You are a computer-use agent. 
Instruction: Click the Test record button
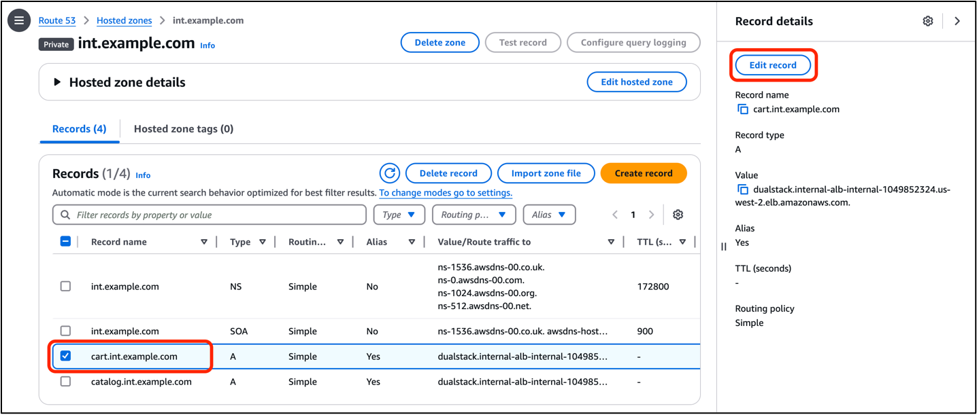(x=523, y=42)
